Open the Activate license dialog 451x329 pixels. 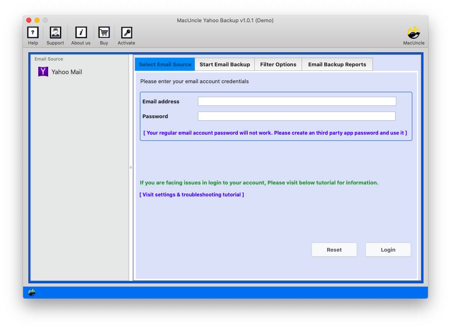click(x=126, y=35)
